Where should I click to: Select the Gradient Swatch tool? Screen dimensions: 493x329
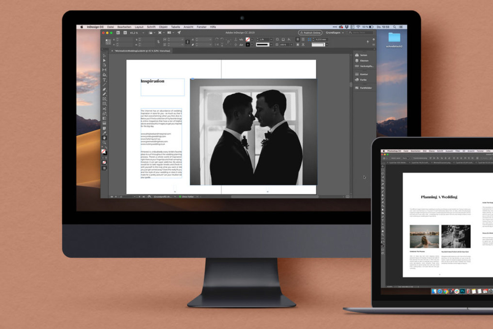104,118
